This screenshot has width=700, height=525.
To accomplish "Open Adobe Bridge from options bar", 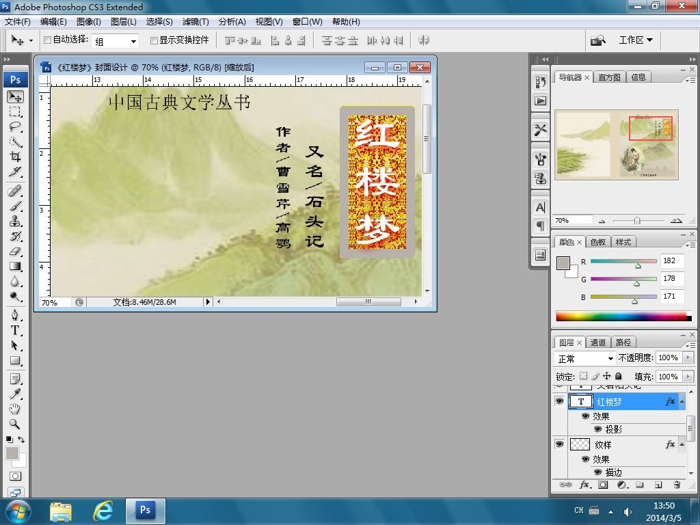I will click(597, 40).
